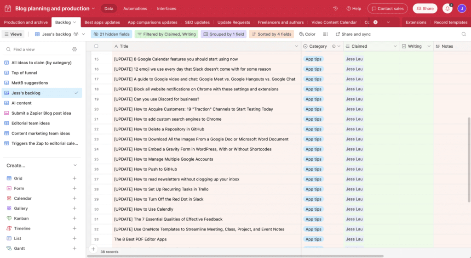Open the row height icon
471x258 pixels.
coord(325,34)
